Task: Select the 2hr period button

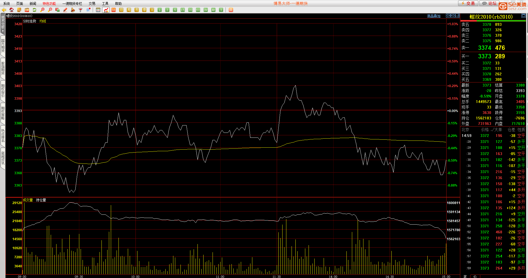Action: pyautogui.click(x=206, y=10)
